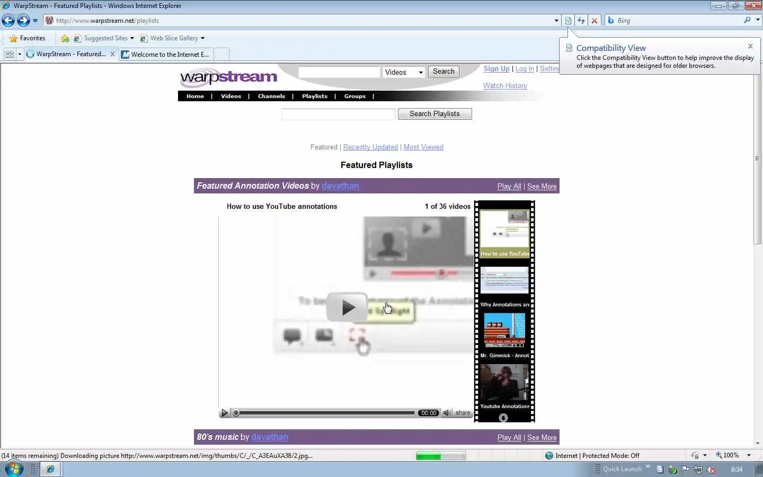Click the video seek progress bar
Image resolution: width=763 pixels, height=477 pixels.
(325, 413)
